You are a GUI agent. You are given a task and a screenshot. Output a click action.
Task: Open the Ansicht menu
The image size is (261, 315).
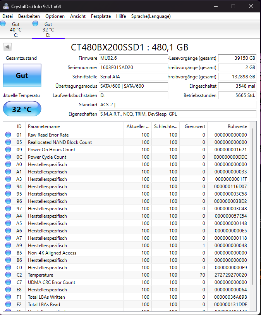(78, 16)
